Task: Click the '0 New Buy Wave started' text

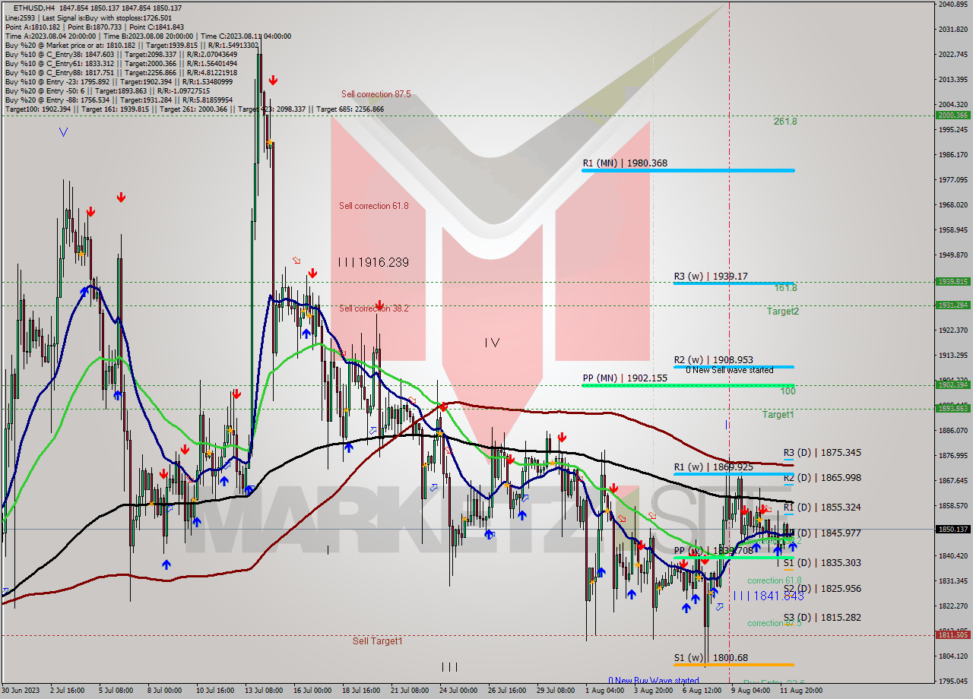Action: [x=653, y=681]
